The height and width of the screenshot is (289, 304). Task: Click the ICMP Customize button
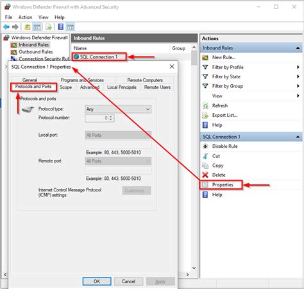137,191
